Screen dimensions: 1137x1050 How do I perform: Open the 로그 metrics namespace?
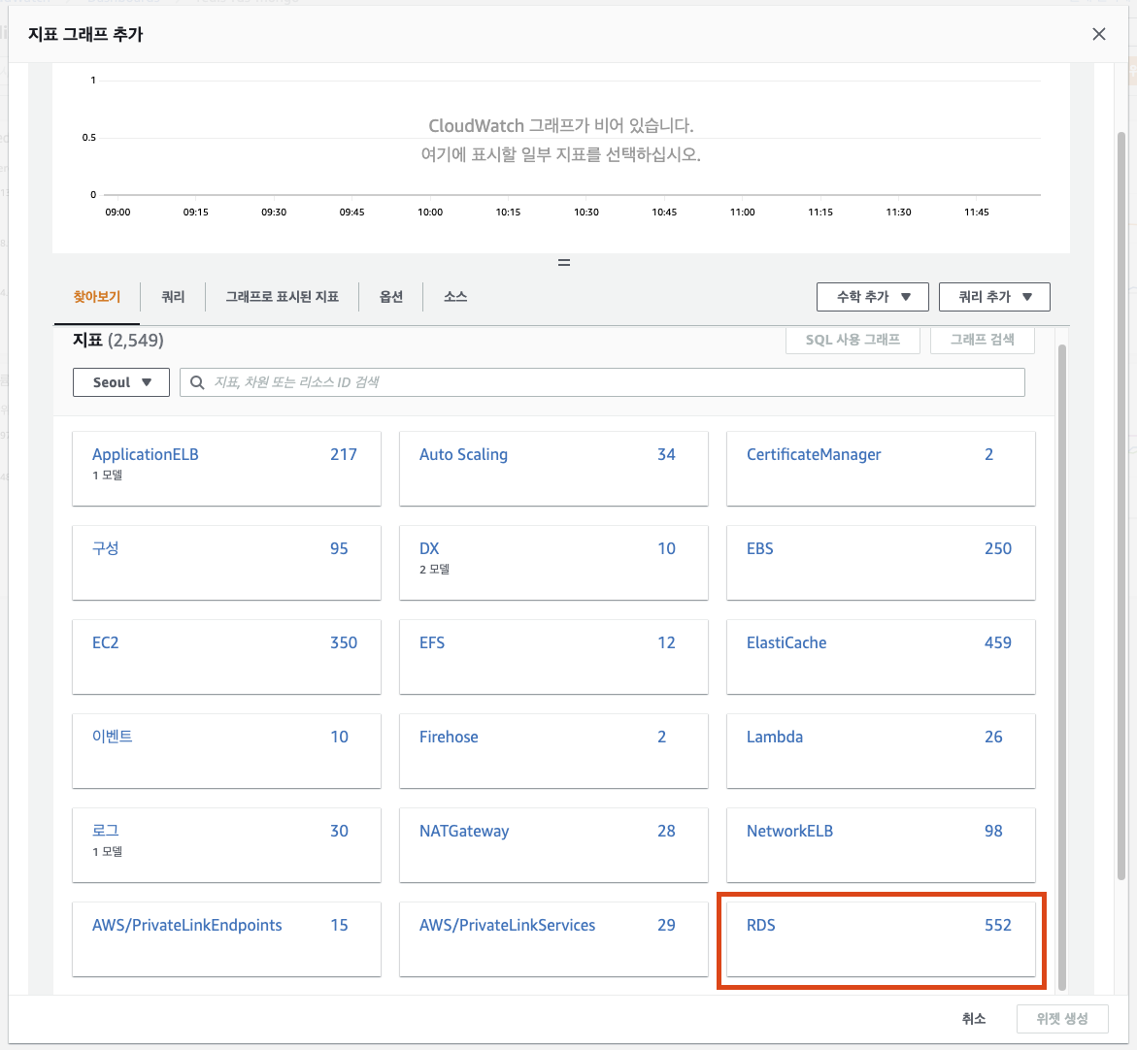[226, 845]
